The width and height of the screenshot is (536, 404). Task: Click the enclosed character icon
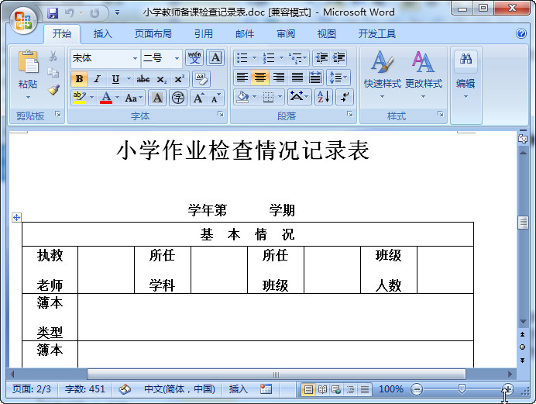tap(177, 98)
